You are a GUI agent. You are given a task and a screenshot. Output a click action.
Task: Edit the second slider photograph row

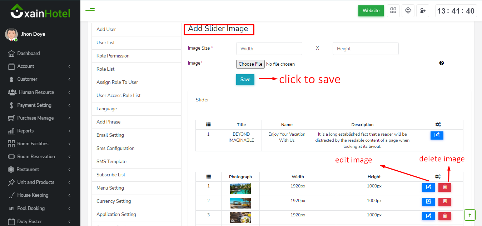point(428,202)
